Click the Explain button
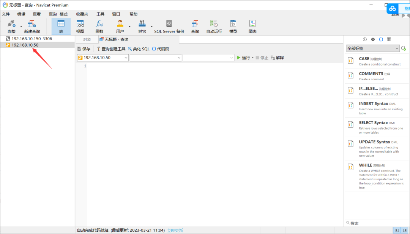The width and height of the screenshot is (410, 234). pos(278,58)
